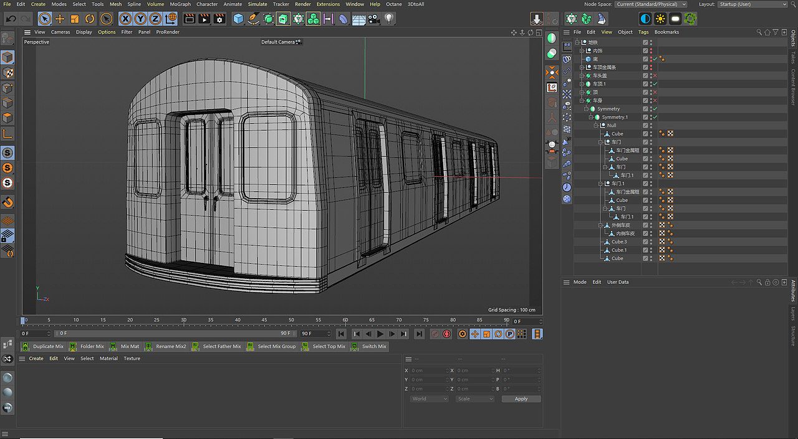Open the MoGraph menu
This screenshot has height=439, width=798.
coord(180,4)
